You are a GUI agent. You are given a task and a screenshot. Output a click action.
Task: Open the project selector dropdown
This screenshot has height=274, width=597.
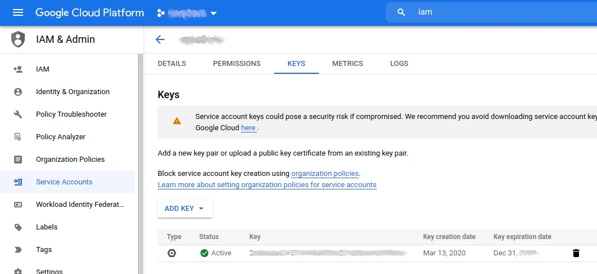pos(188,13)
